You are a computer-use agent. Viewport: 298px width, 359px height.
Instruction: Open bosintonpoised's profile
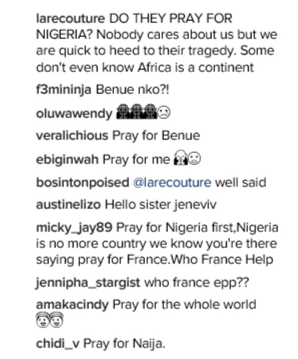click(82, 183)
